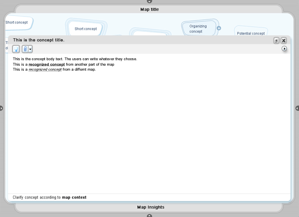Screen dimensions: 299x217
Task: Click the lightbulb idea icon
Action: (x=16, y=49)
